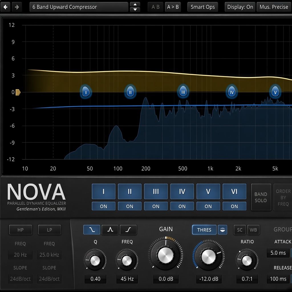292x292 pixels.
Task: Copy settings with A > B button
Action: (x=173, y=7)
